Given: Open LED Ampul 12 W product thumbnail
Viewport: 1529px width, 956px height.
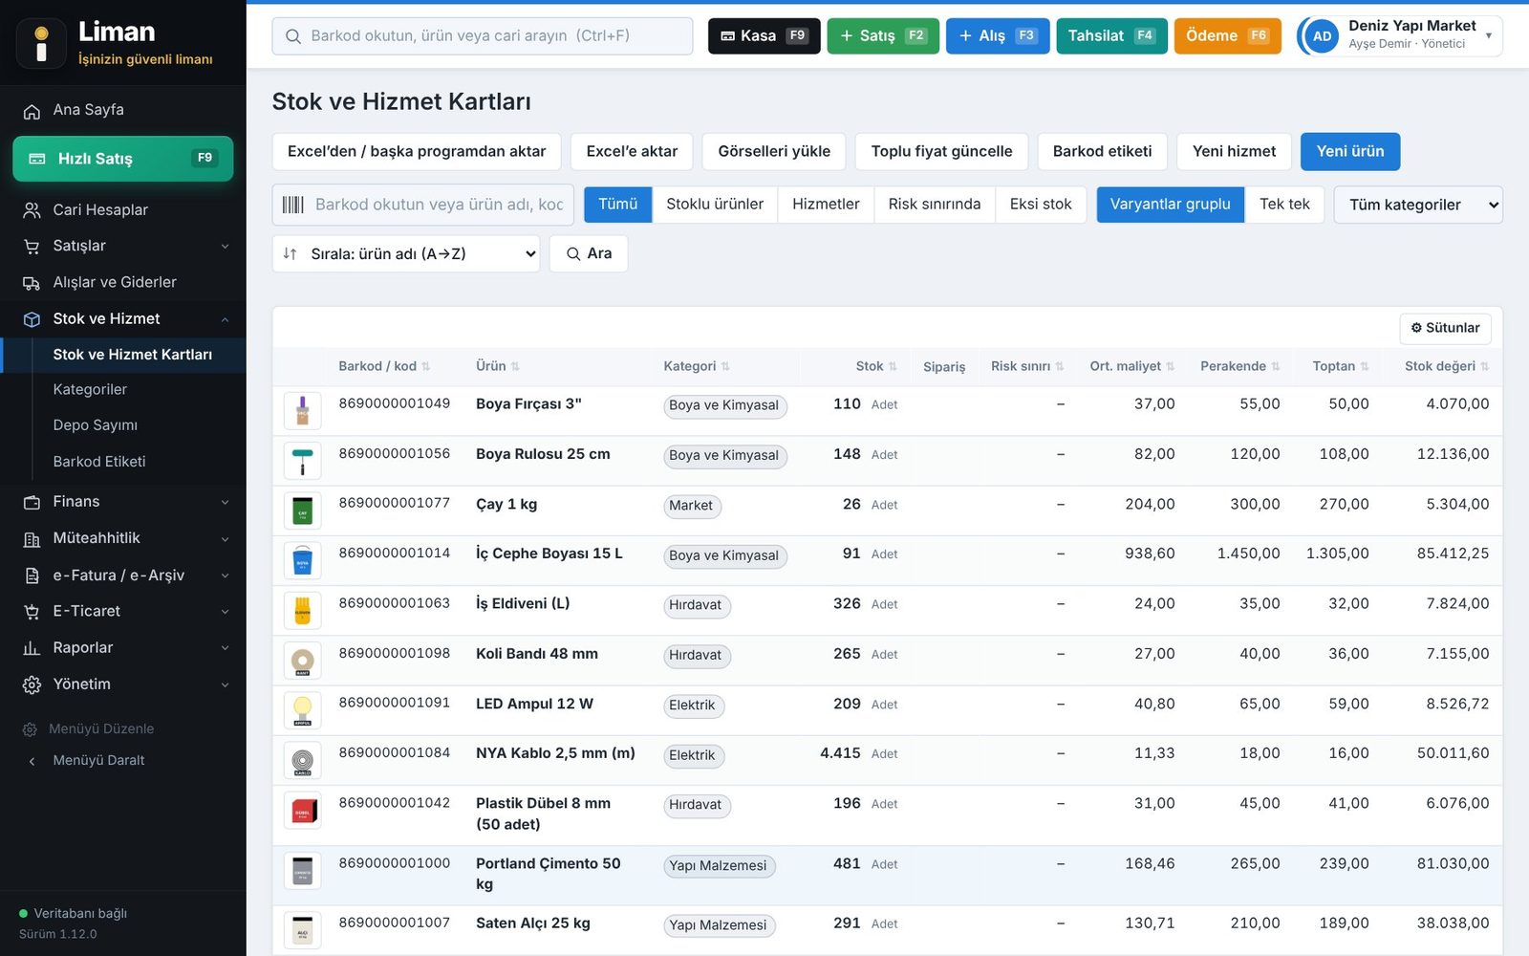Looking at the screenshot, I should [x=302, y=710].
